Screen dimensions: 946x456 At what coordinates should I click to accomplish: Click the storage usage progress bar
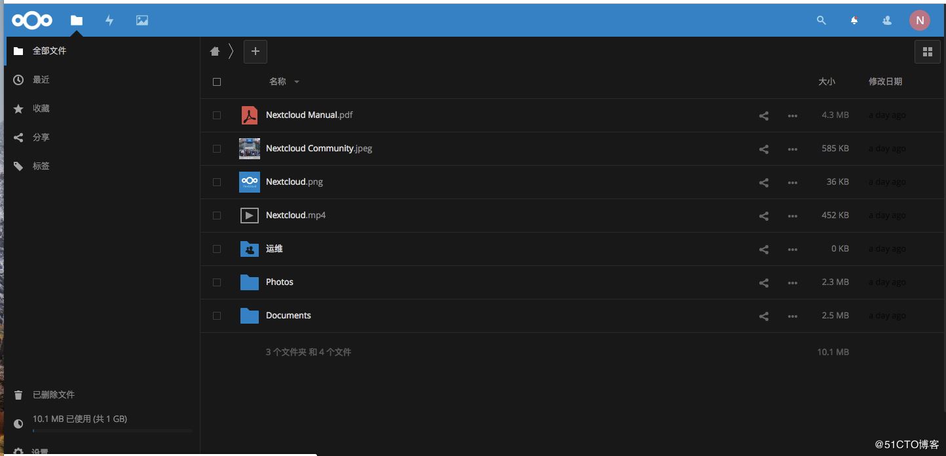[112, 430]
